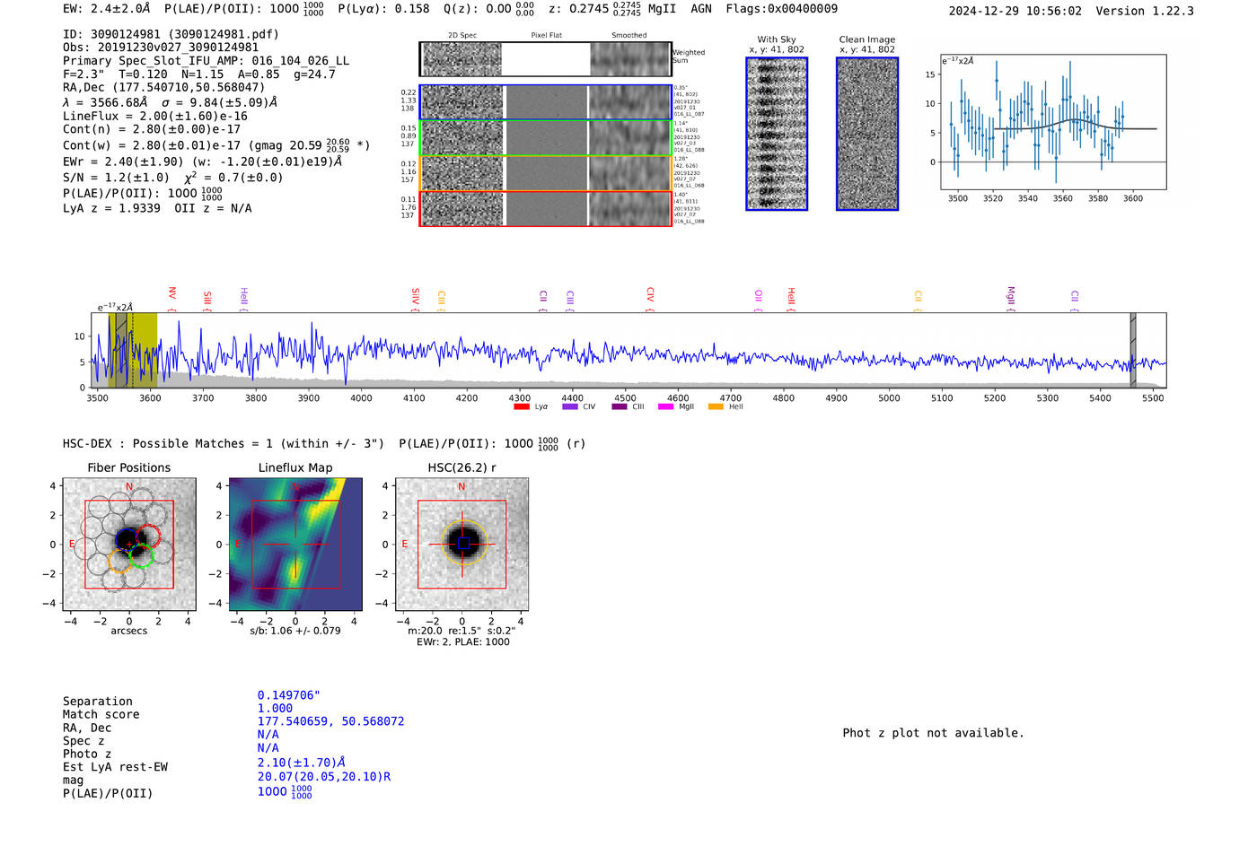Click the HSC(26.2) r image panel
This screenshot has width=1257, height=855.
461,545
